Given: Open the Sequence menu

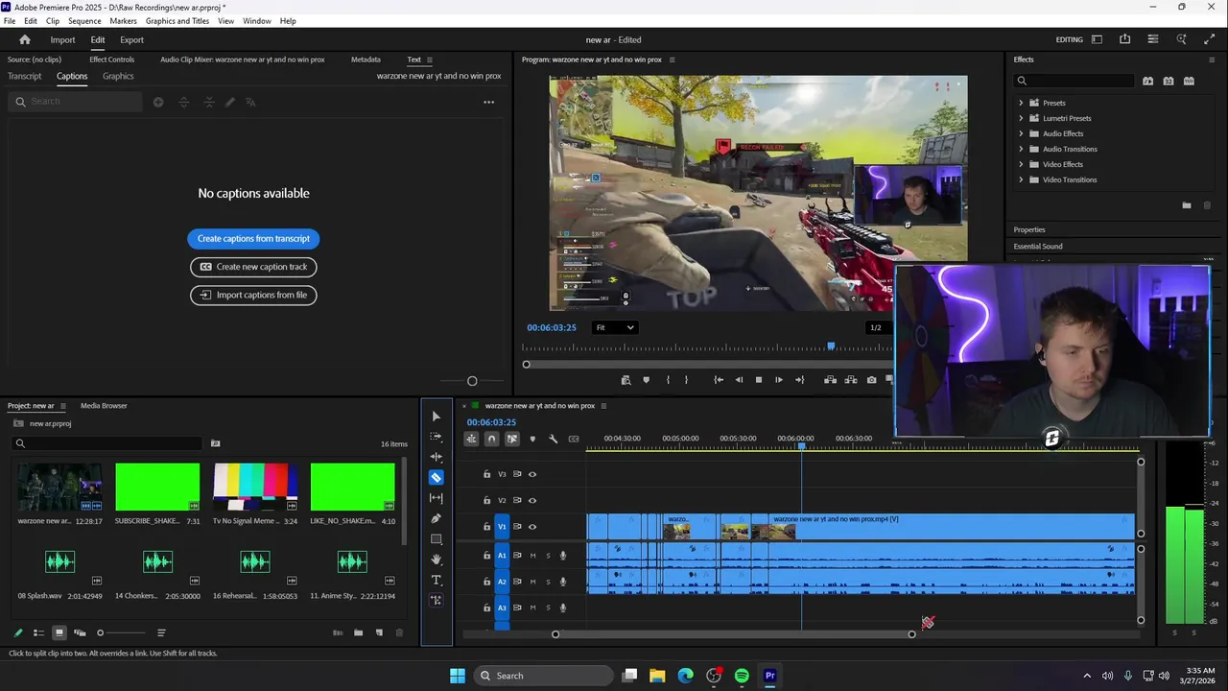Looking at the screenshot, I should click(x=84, y=21).
